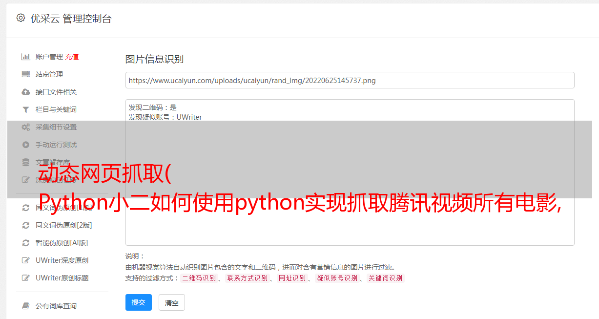Click the 清空 clear button

click(x=172, y=302)
